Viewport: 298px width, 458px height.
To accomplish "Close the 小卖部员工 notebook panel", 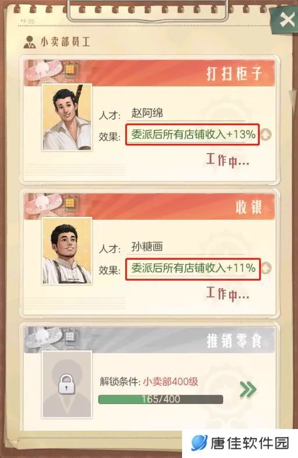I will [x=286, y=20].
